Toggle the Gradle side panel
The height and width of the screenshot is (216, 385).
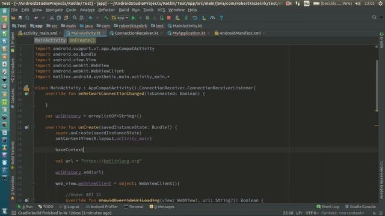[x=381, y=40]
